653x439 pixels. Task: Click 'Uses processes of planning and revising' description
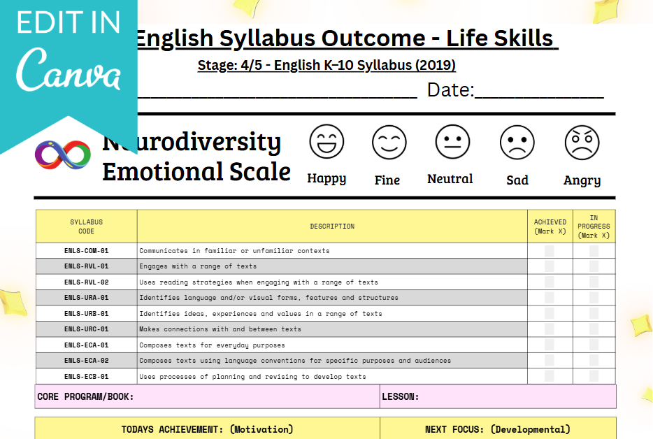(x=252, y=376)
